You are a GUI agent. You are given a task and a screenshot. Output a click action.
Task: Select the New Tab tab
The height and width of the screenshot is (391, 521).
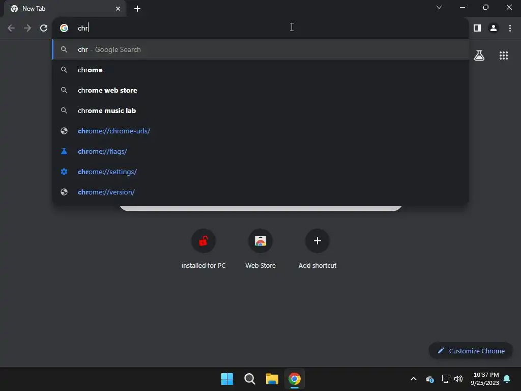[x=65, y=9]
